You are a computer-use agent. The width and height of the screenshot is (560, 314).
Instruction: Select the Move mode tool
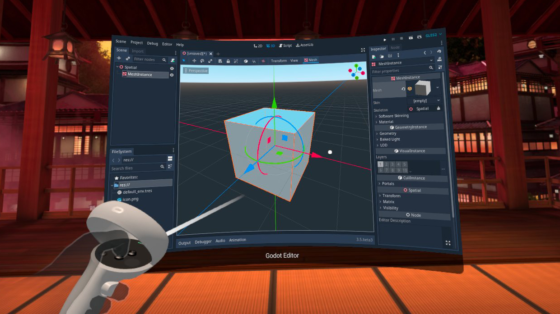point(194,61)
